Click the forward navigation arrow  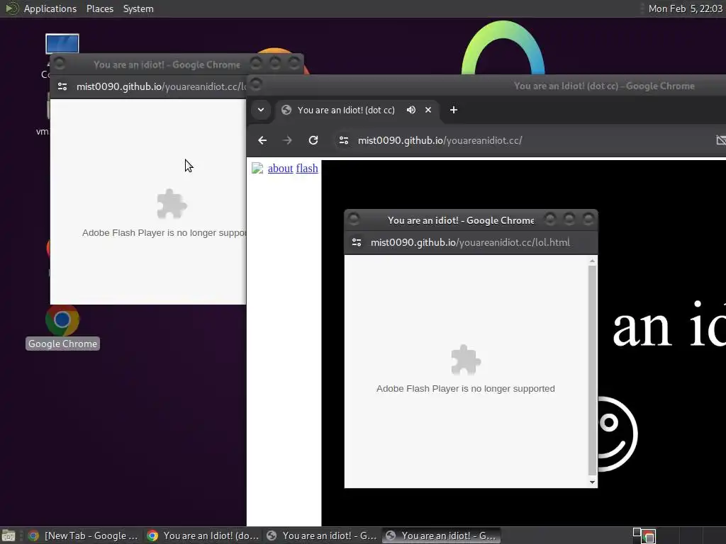tap(288, 140)
